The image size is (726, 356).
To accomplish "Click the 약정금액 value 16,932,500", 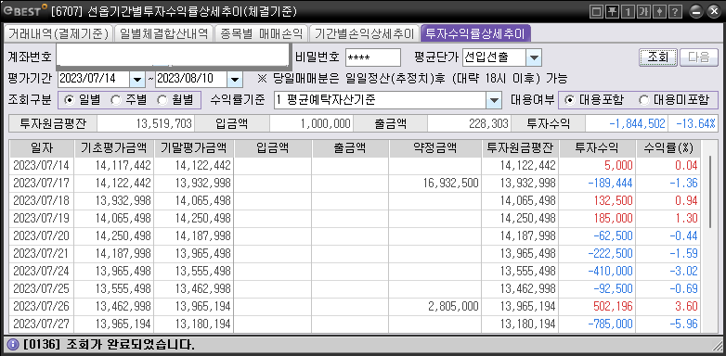I will (450, 184).
